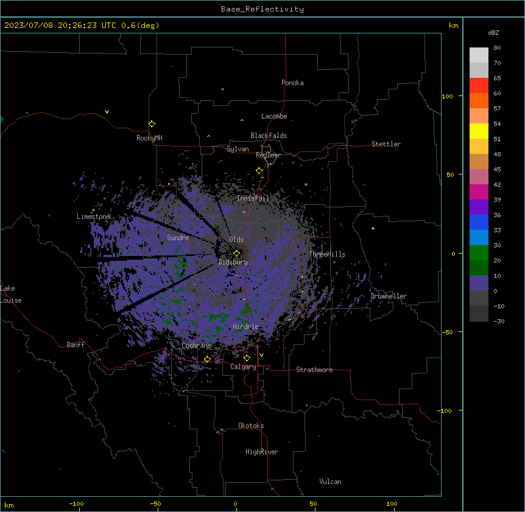
Task: Click the yellow v marker northwest of RockyMH
Action: click(107, 112)
